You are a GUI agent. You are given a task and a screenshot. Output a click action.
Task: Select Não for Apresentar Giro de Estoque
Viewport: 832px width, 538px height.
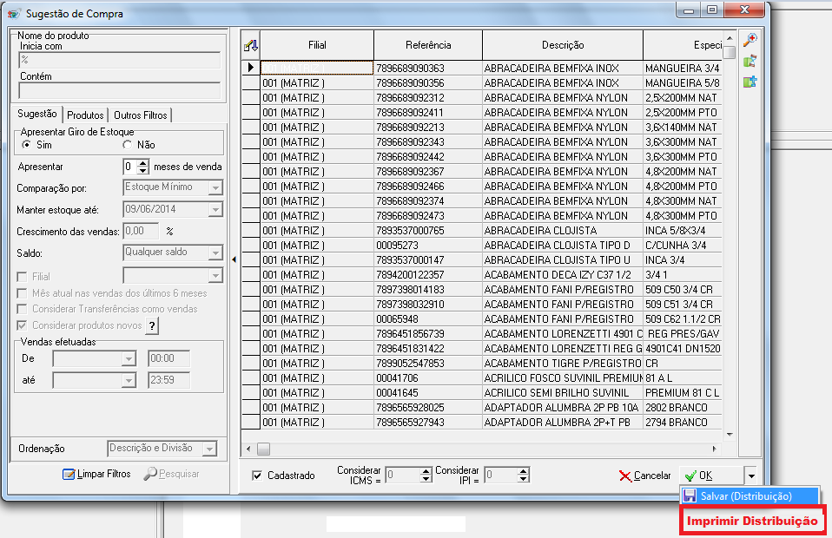click(127, 145)
